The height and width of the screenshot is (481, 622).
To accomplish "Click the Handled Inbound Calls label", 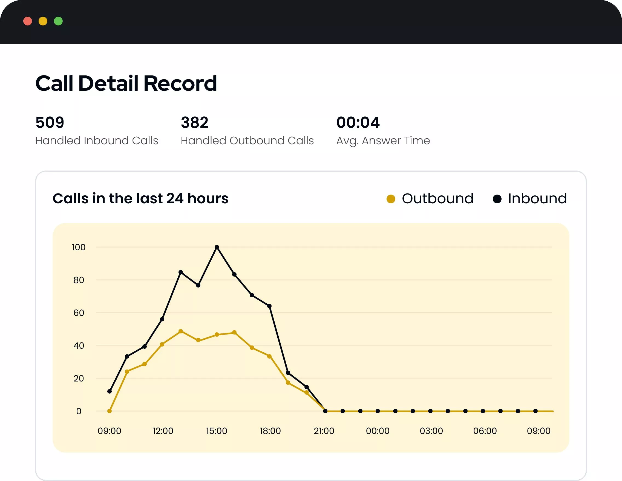I will click(x=97, y=141).
